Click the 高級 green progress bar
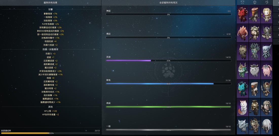 168,107
